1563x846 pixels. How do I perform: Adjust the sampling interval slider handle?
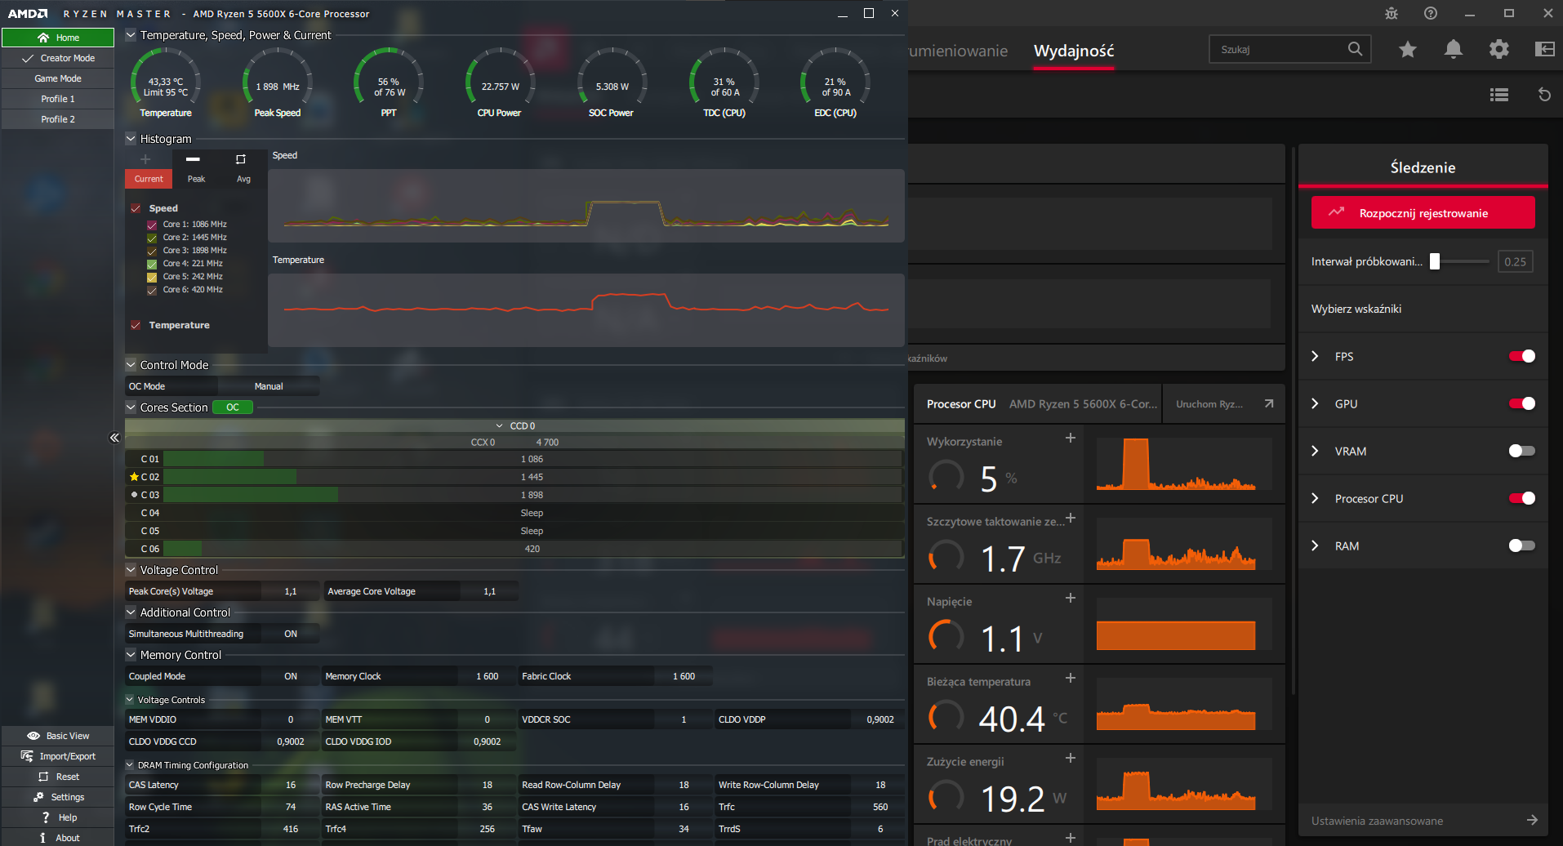(1434, 261)
